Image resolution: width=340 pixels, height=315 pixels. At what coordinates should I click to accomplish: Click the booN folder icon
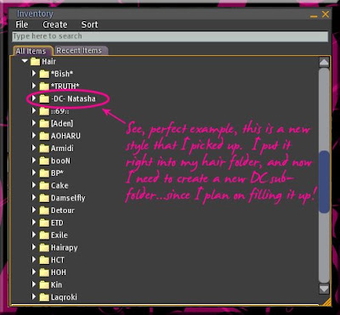(44, 160)
